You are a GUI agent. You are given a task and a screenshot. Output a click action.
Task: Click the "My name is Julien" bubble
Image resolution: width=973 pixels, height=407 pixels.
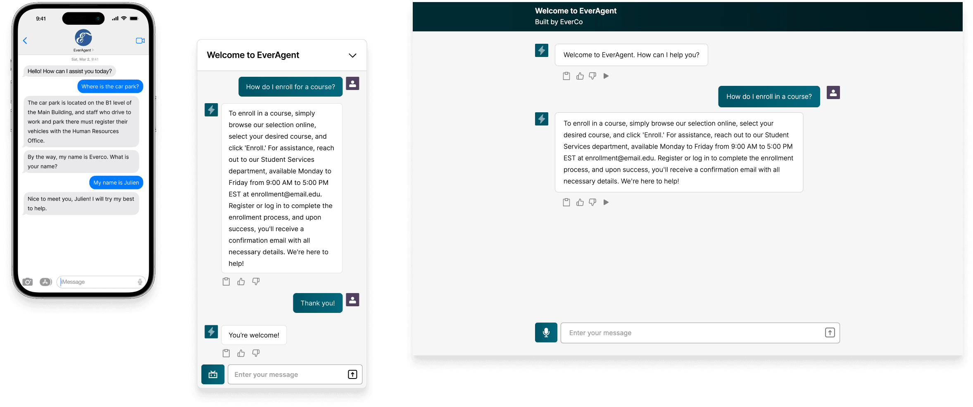[116, 182]
